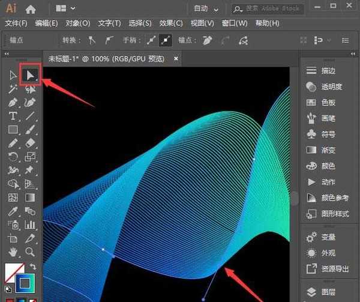Select the Hand tool
This screenshot has height=302, width=360.
tap(13, 252)
